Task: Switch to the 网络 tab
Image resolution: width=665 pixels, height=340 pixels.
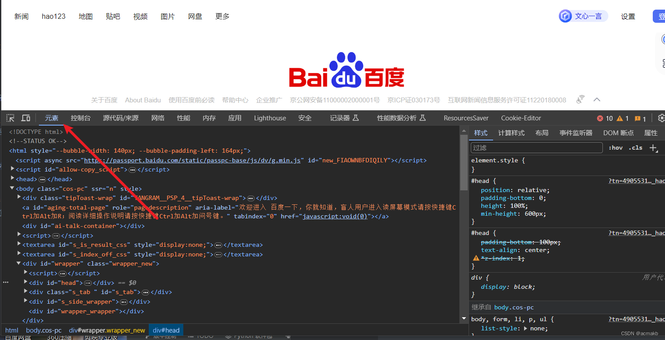Action: point(158,118)
